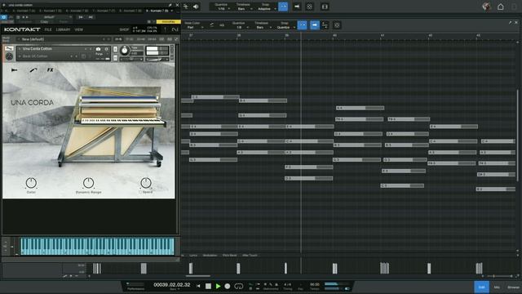Open the Kontakt VIEW menu
This screenshot has height=294, width=522.
tap(79, 29)
